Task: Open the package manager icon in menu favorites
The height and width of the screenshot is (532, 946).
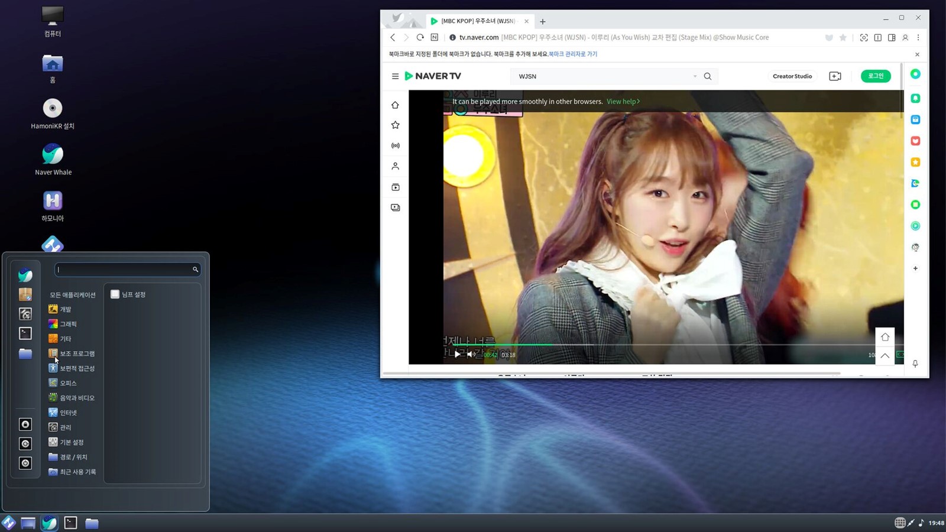Action: [x=25, y=294]
